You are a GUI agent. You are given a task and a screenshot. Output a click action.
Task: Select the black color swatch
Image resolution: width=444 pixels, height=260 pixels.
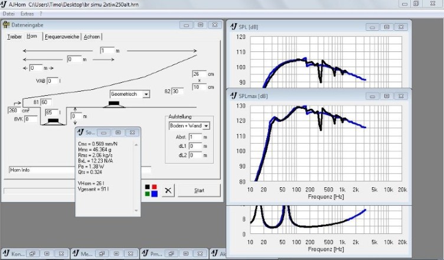[x=148, y=187]
